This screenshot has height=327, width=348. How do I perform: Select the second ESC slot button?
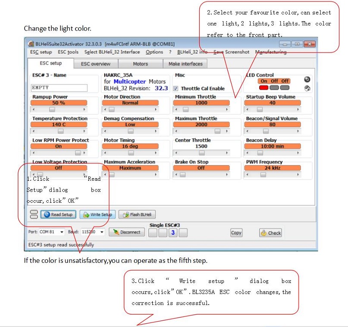click(x=163, y=233)
